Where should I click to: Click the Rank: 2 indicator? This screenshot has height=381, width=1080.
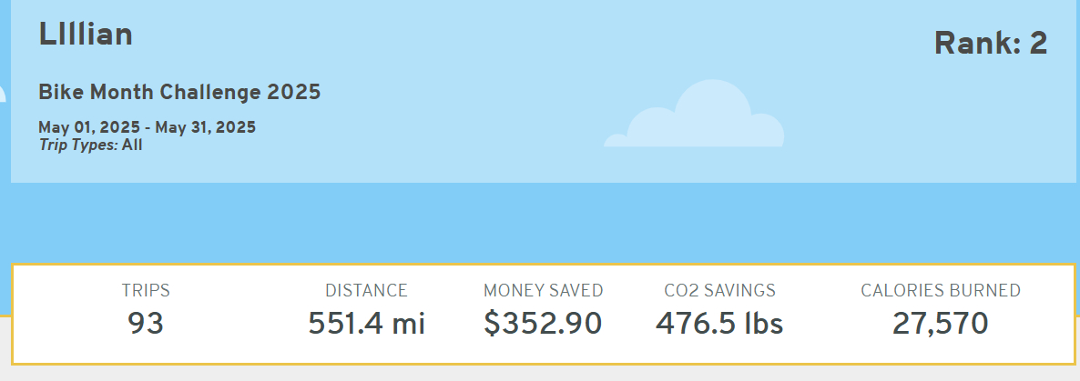(x=991, y=43)
